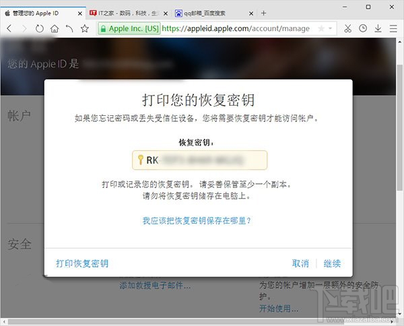Click the 打印您的恢复密钥 dialog title
The height and width of the screenshot is (326, 404).
point(199,100)
